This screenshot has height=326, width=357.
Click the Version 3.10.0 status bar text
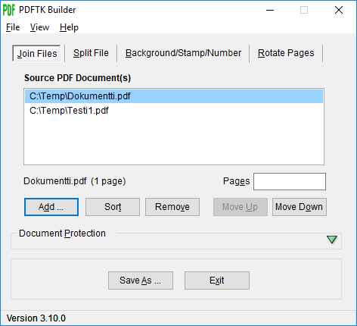[x=36, y=318]
